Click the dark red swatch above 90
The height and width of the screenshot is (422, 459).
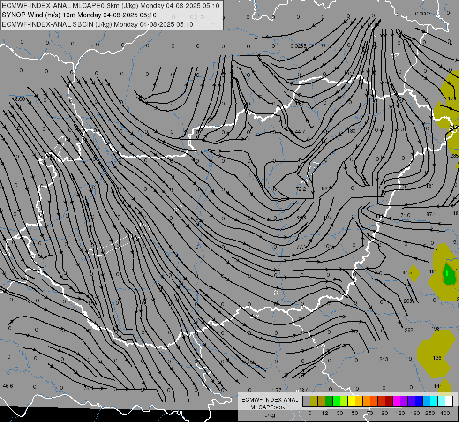pos(389,401)
